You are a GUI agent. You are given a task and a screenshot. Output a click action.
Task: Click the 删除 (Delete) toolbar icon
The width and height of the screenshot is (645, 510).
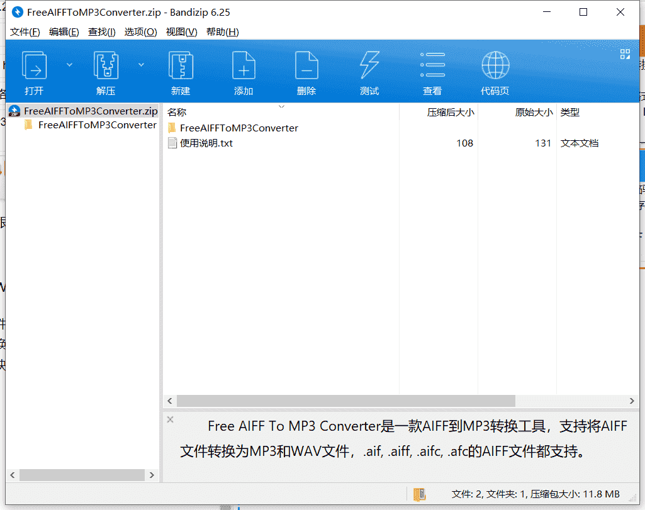(x=306, y=65)
